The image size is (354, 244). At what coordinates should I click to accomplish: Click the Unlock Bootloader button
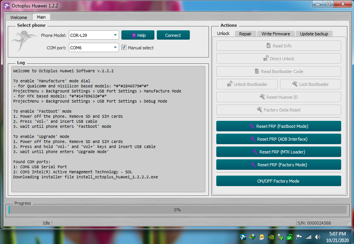pyautogui.click(x=247, y=84)
